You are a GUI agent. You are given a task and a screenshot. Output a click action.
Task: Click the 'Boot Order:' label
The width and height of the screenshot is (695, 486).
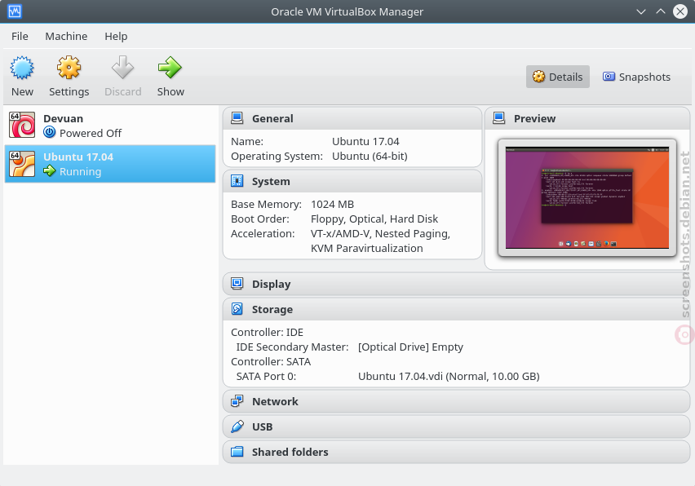[x=260, y=219]
